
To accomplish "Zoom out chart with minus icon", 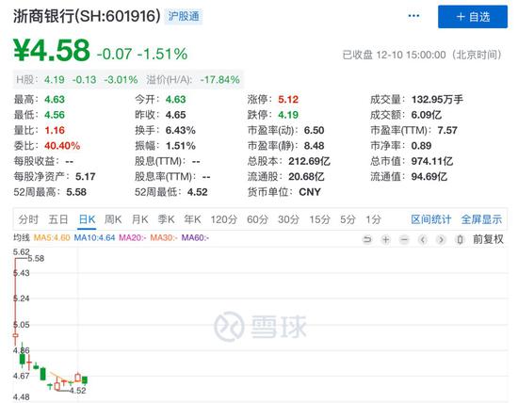I will 404,239.
